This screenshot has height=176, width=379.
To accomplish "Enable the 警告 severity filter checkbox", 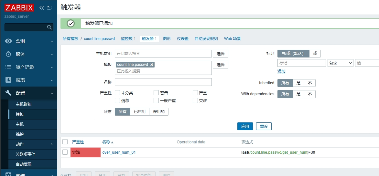I will (x=156, y=93).
